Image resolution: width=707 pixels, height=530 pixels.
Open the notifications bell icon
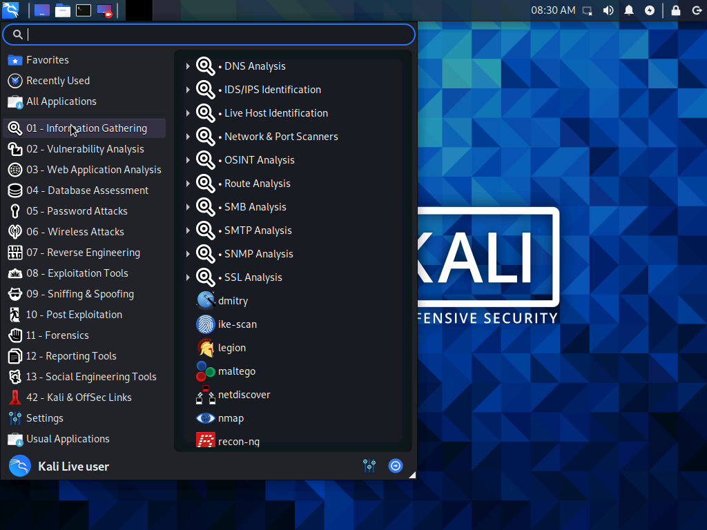click(629, 10)
